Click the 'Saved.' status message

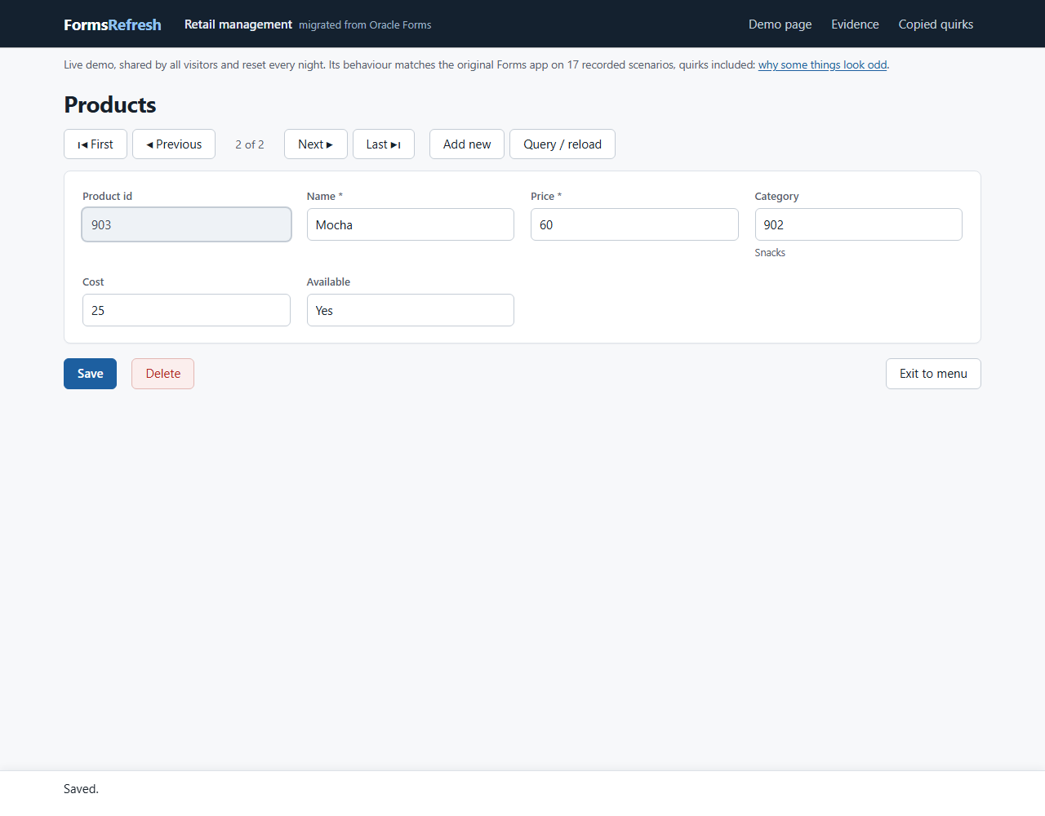(x=81, y=789)
